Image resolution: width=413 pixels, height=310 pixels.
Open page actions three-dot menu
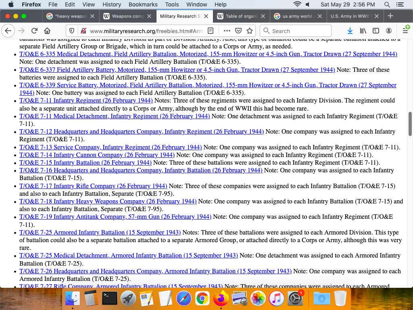click(x=227, y=31)
